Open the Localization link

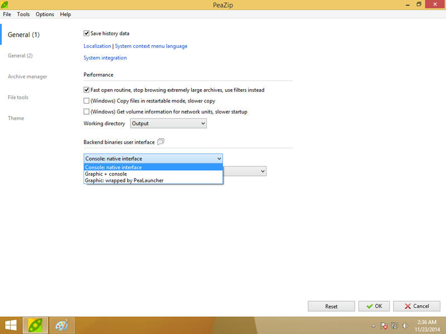click(97, 46)
